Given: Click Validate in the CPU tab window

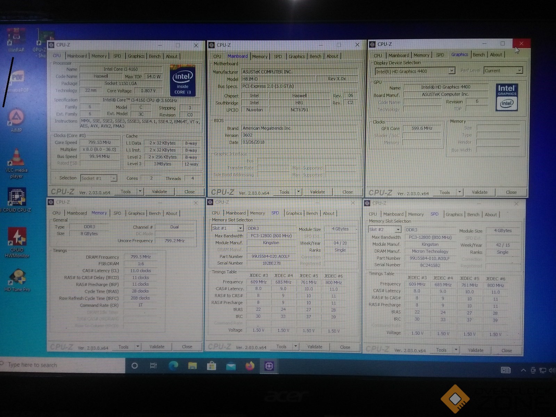Looking at the screenshot, I should 159,191.
